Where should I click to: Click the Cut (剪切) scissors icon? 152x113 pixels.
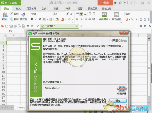11,14
